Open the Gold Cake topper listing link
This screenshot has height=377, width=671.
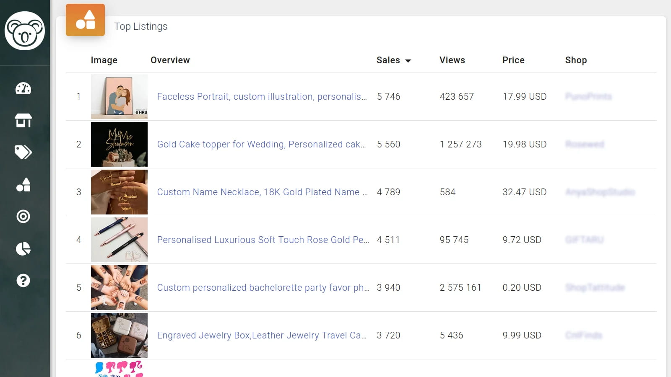coord(261,145)
